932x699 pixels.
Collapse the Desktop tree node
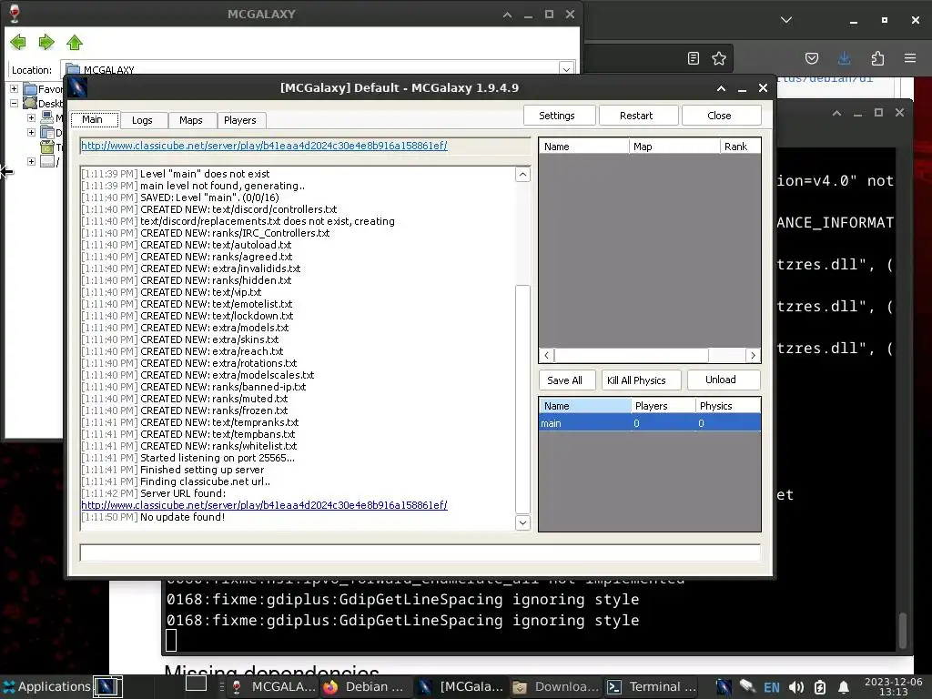coord(14,104)
